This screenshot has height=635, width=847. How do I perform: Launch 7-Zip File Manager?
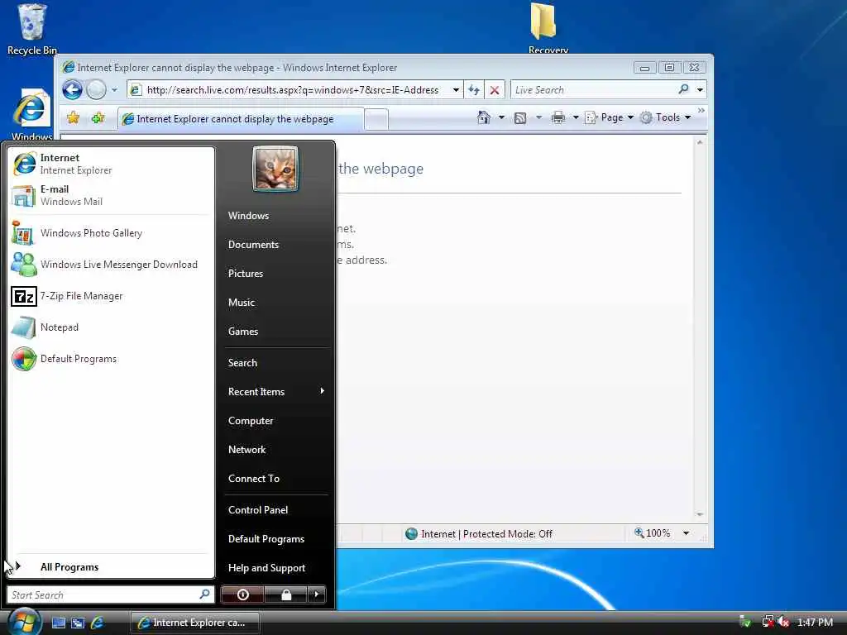point(111,296)
